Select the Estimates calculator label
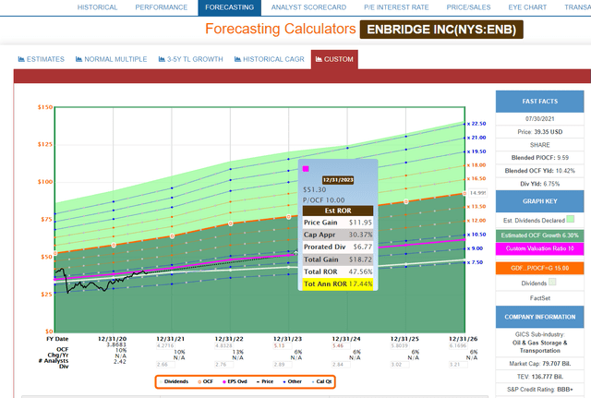The image size is (591, 398). tap(45, 59)
